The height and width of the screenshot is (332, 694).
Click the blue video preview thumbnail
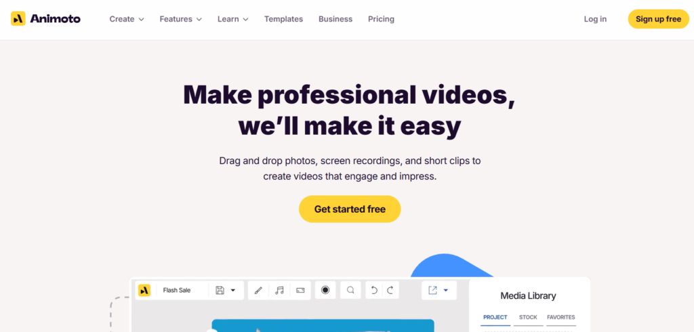coord(323,325)
